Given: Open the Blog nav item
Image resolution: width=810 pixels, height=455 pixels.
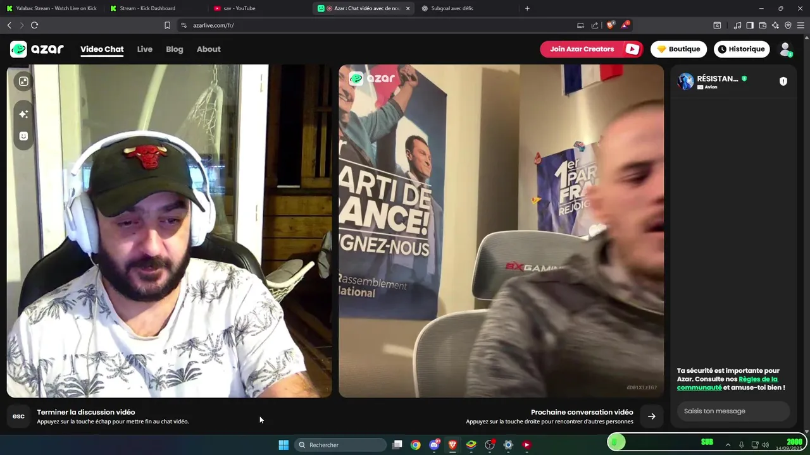Looking at the screenshot, I should point(175,49).
